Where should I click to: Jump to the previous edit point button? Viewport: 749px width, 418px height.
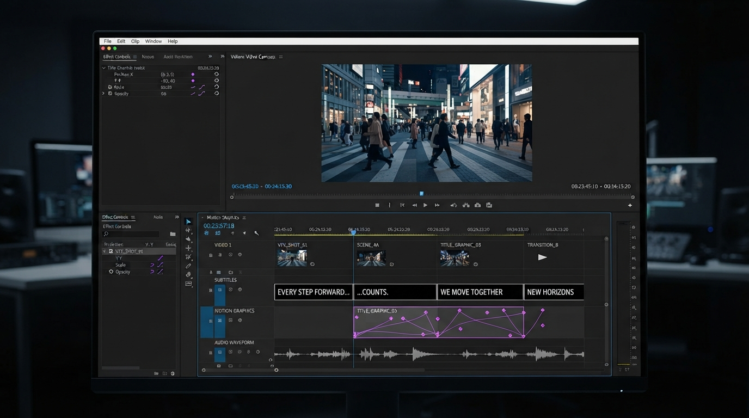pos(402,205)
